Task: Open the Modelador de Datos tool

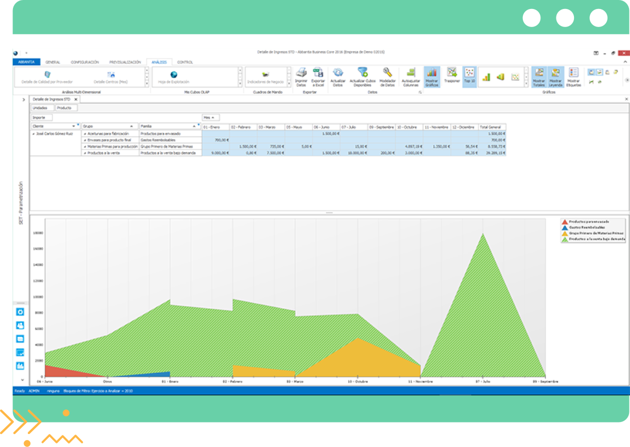Action: pyautogui.click(x=387, y=74)
